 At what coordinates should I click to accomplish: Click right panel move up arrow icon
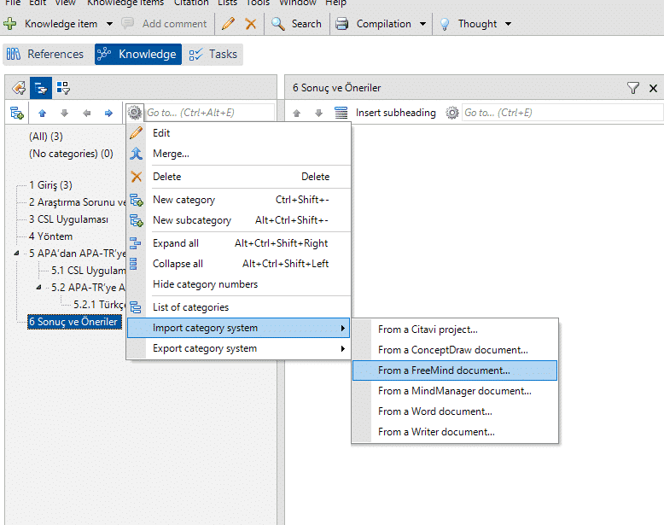[x=296, y=113]
